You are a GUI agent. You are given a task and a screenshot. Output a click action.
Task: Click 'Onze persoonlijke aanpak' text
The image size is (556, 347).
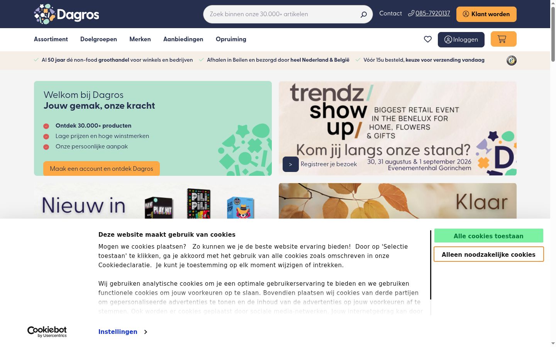coord(92,147)
